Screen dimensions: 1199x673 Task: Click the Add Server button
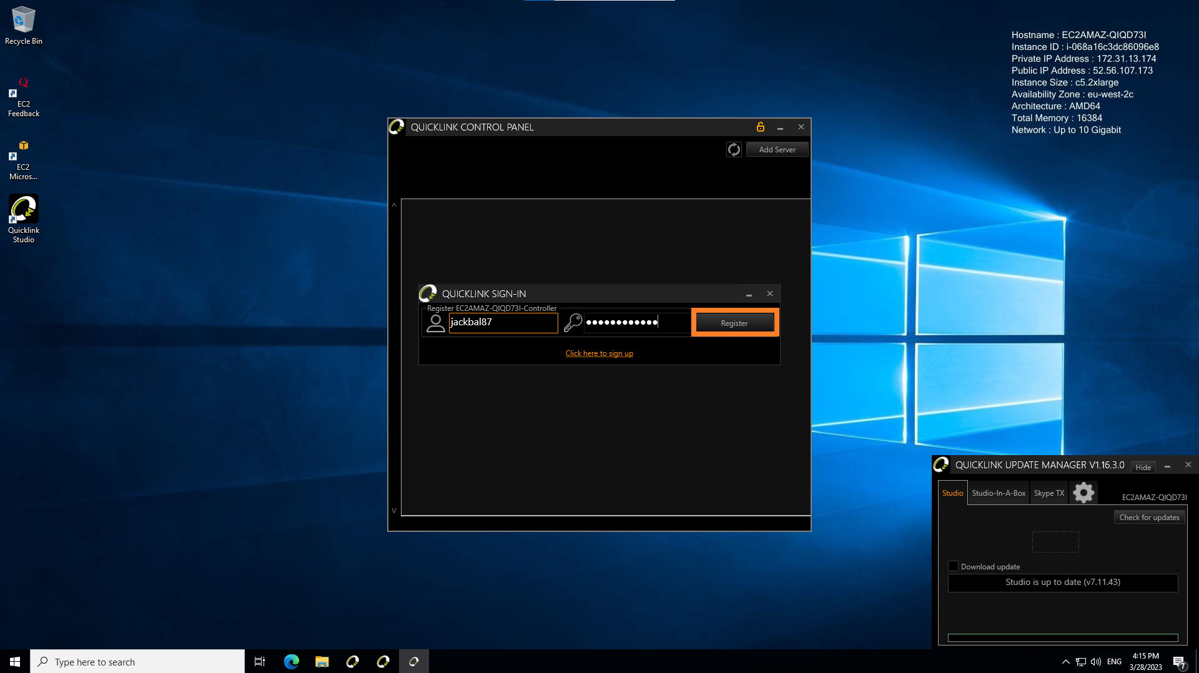(x=777, y=150)
